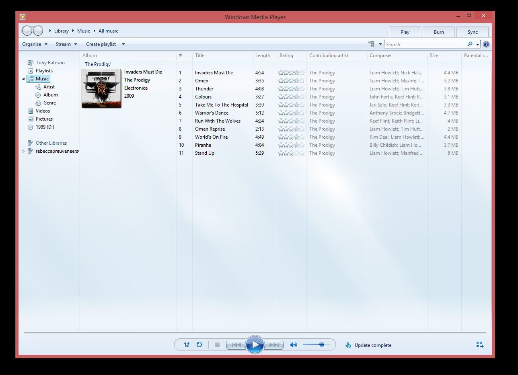The height and width of the screenshot is (375, 518).
Task: Open the Organise menu
Action: point(34,44)
